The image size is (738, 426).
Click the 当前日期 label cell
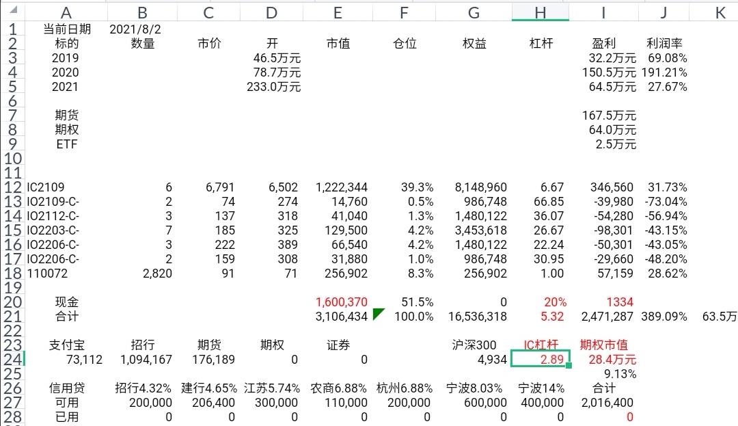[67, 29]
